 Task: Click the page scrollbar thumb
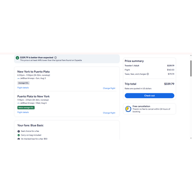pyautogui.click(x=191, y=68)
